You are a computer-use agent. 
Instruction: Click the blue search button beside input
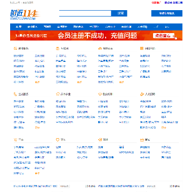[x=119, y=13]
